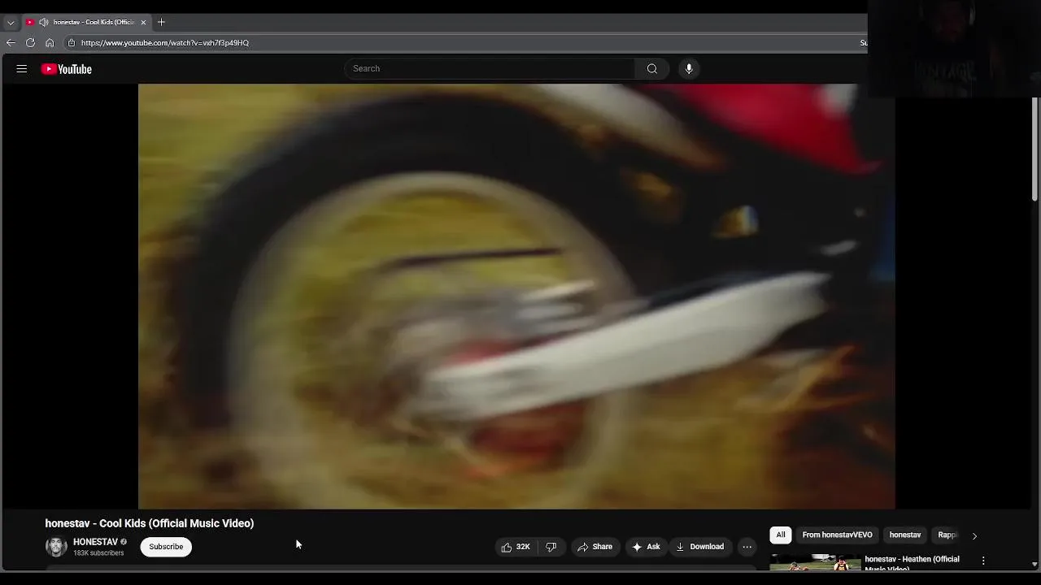The image size is (1041, 585).
Task: Click inside the YouTube Search field
Action: pyautogui.click(x=490, y=69)
